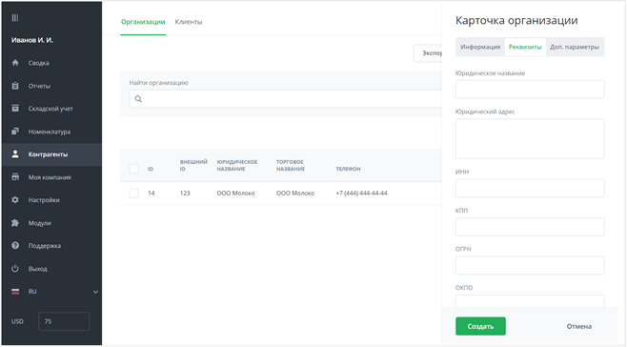Click the green Создать button
Screen dimensions: 627x347
coord(480,326)
